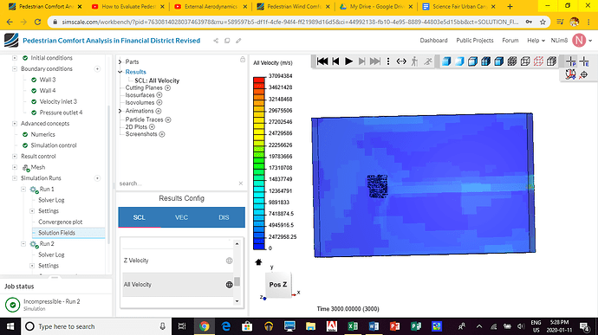The image size is (598, 335).
Task: Expand the Parts tree node
Action: (120, 61)
